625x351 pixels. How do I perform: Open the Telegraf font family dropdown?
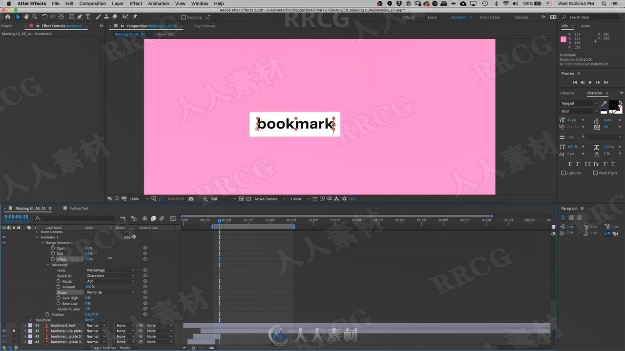click(x=579, y=103)
